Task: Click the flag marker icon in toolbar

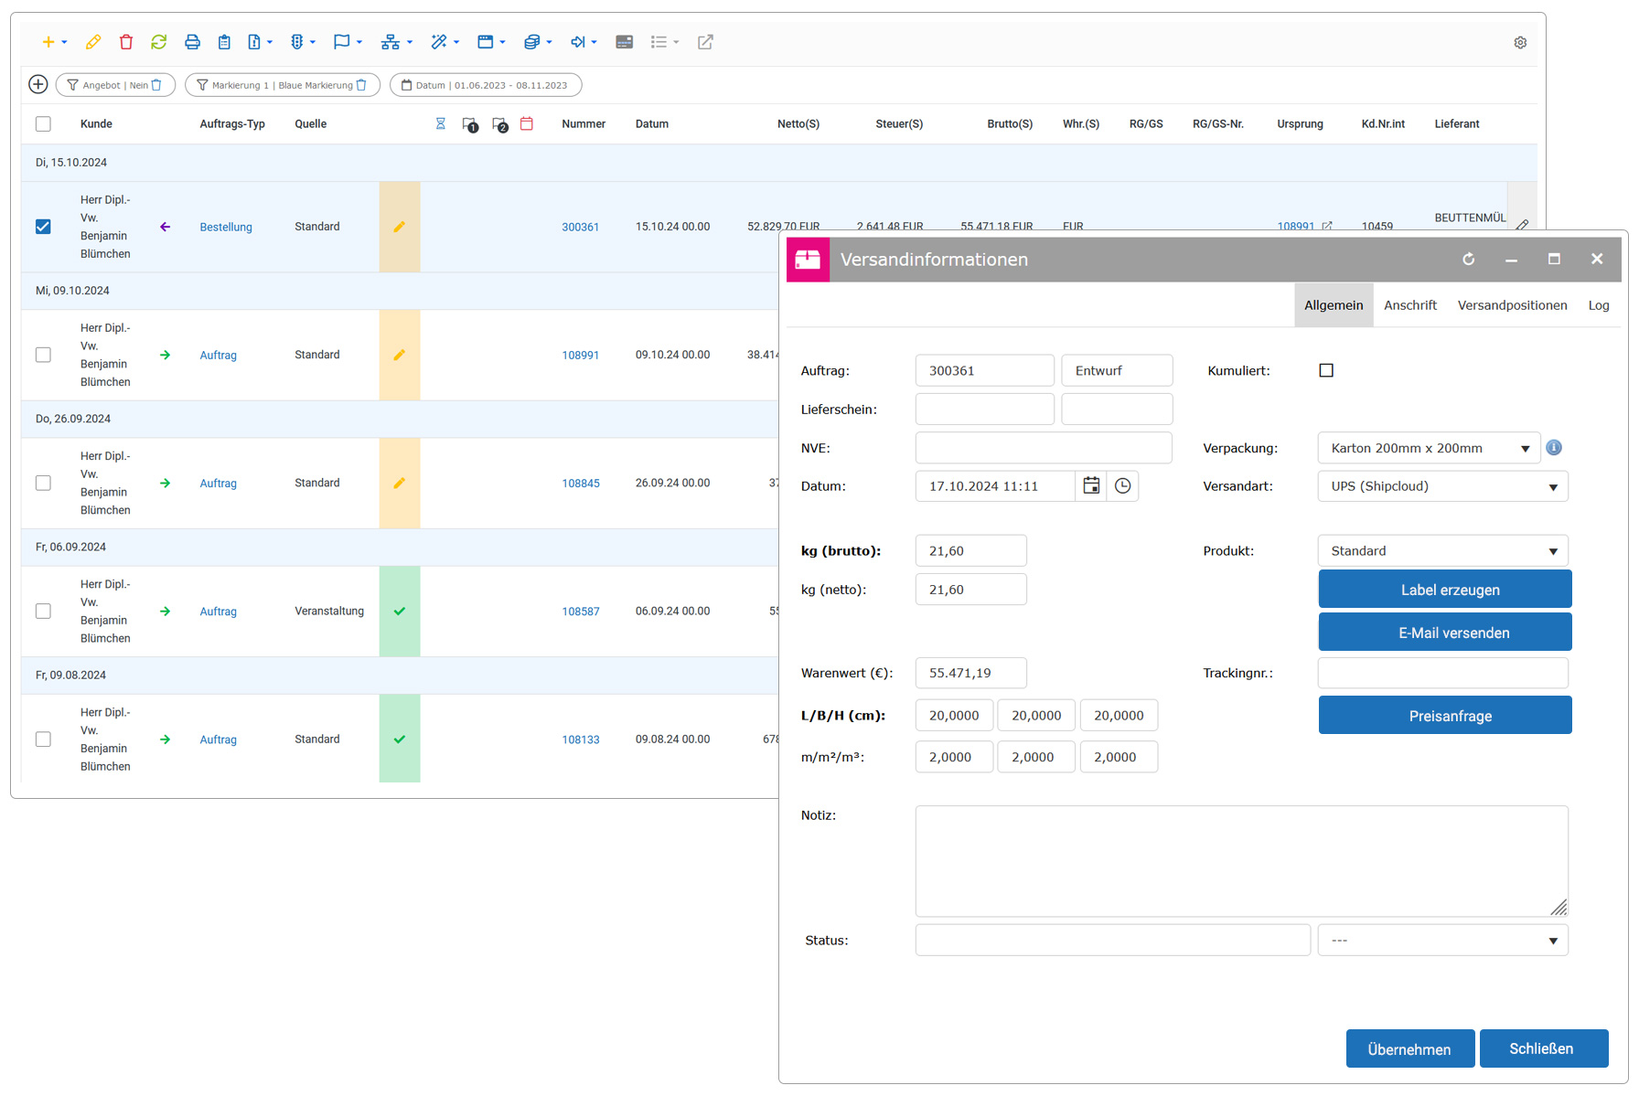Action: tap(342, 42)
